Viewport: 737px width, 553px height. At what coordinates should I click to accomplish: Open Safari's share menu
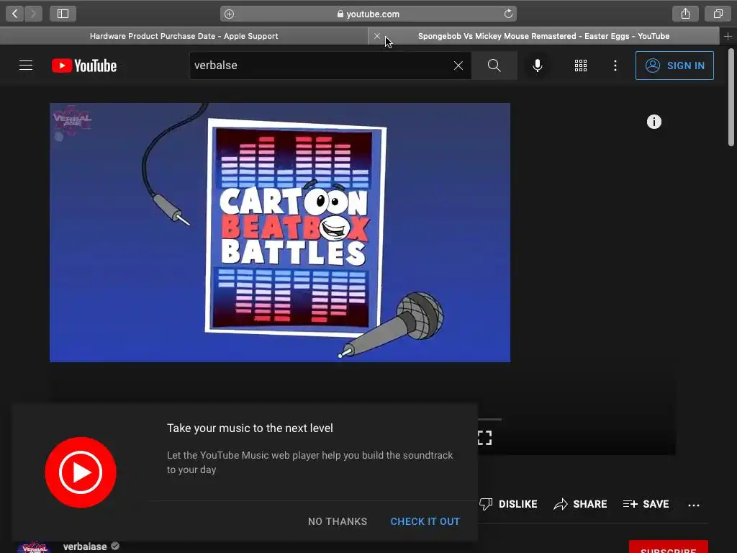tap(685, 14)
